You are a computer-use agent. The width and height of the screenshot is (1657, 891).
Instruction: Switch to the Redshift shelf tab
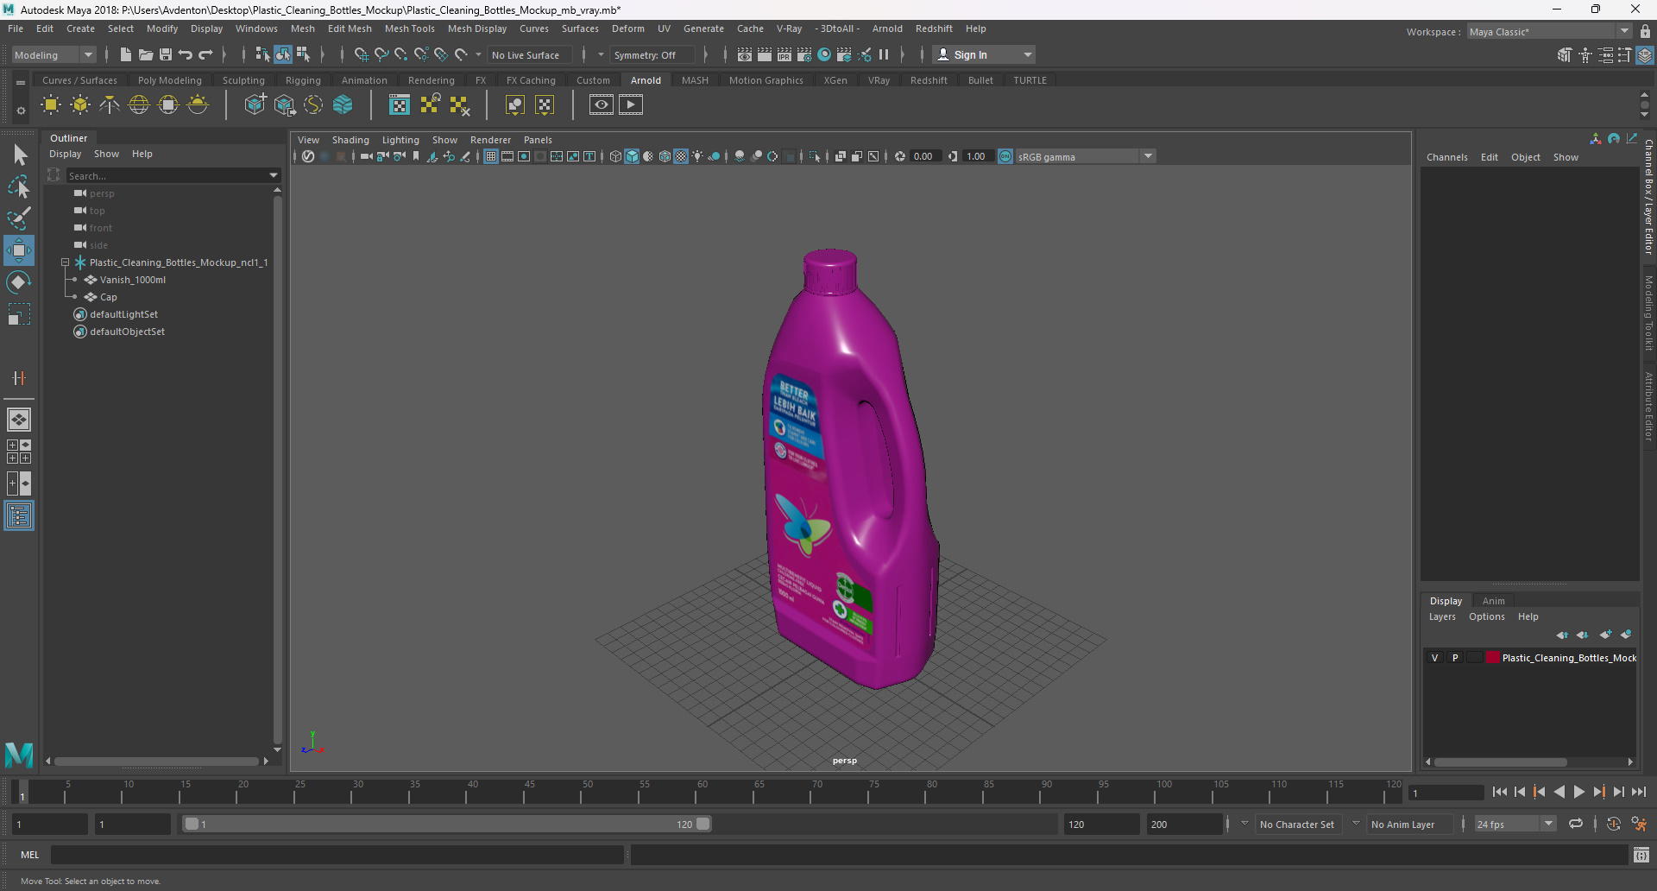tap(929, 80)
